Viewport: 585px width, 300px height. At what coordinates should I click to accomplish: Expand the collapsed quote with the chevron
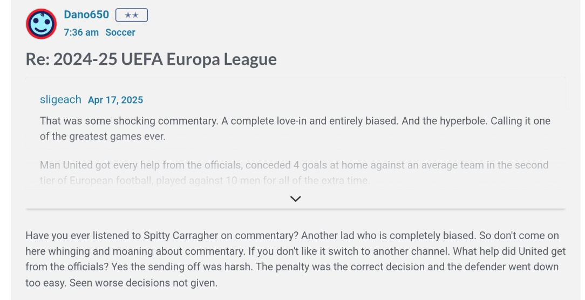click(296, 199)
